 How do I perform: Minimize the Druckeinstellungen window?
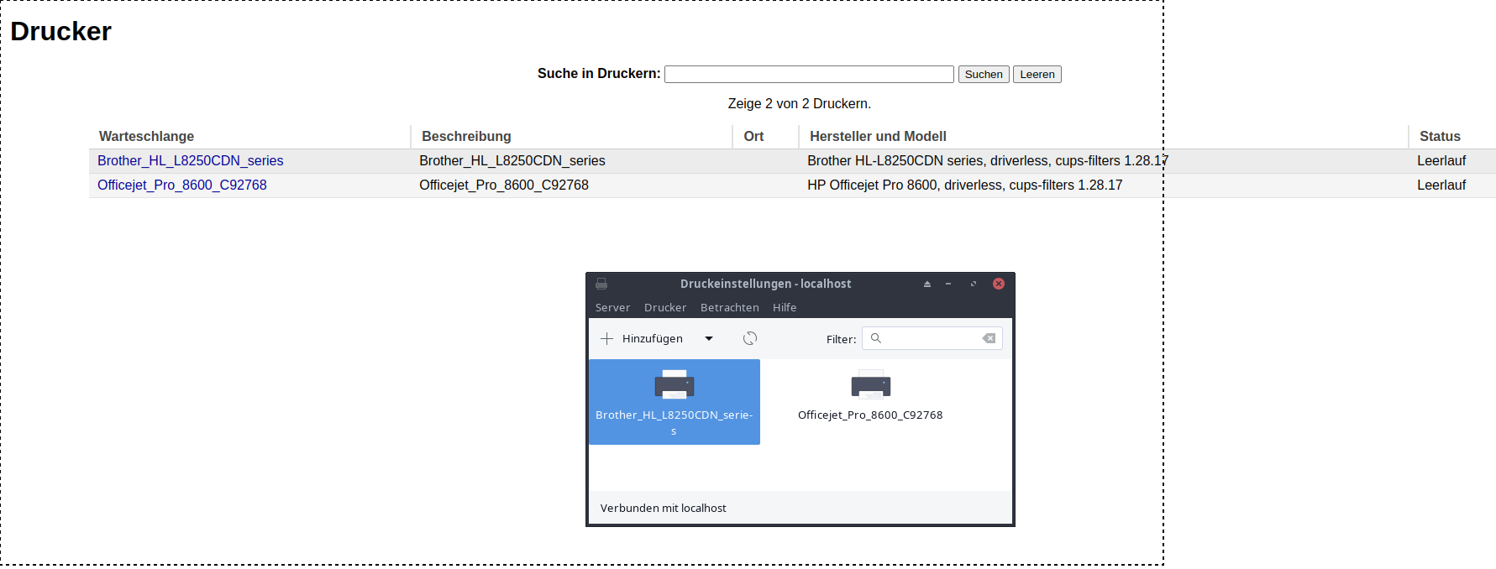point(948,284)
